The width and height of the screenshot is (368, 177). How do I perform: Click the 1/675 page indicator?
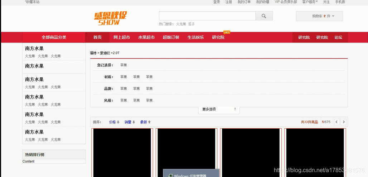point(326,122)
